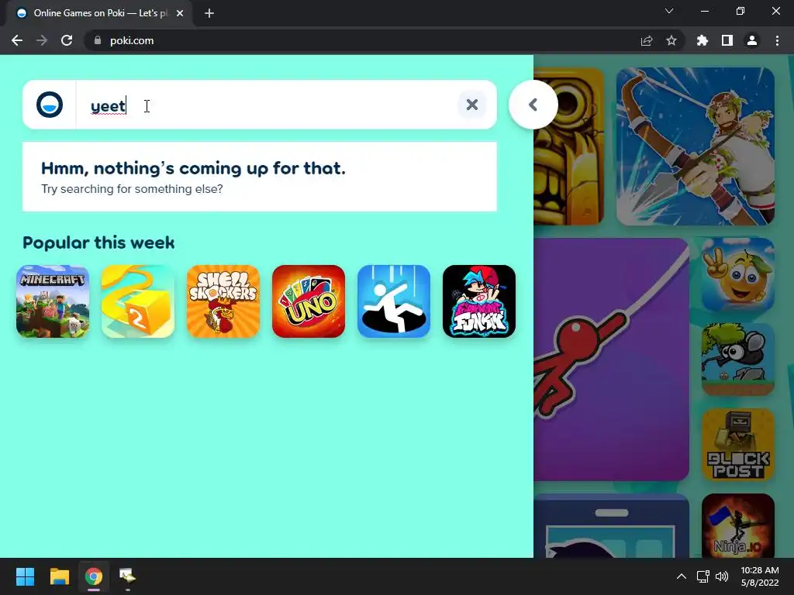Open the falling stickman game tile
The height and width of the screenshot is (595, 794).
(394, 301)
